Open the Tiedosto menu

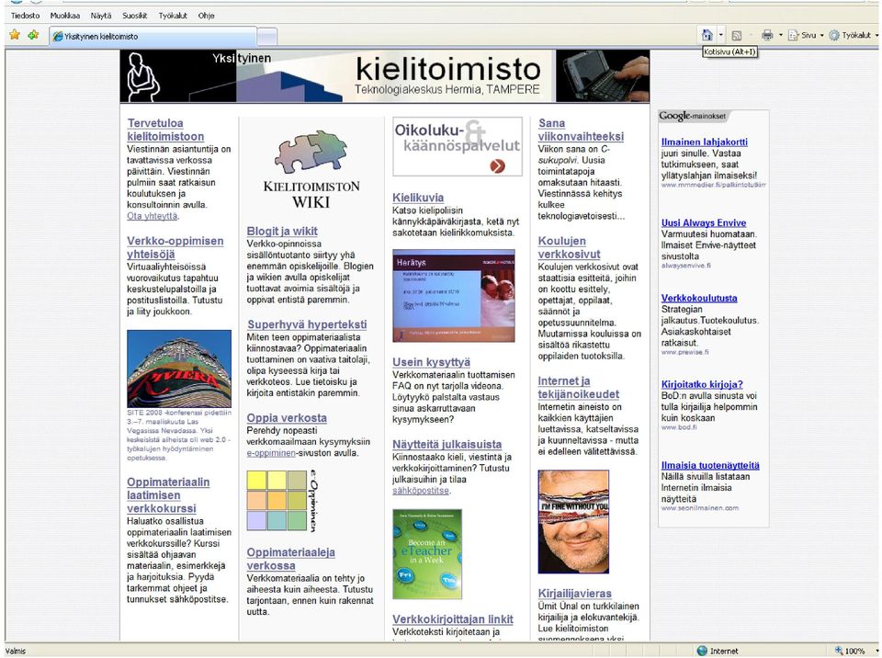26,16
